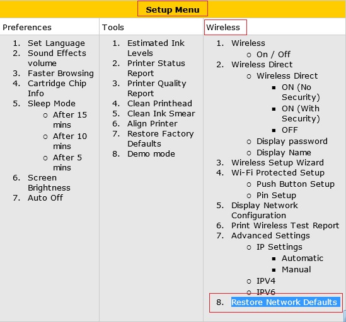This screenshot has width=346, height=322.
Task: Choose ON (With Security) option
Action: click(x=301, y=114)
